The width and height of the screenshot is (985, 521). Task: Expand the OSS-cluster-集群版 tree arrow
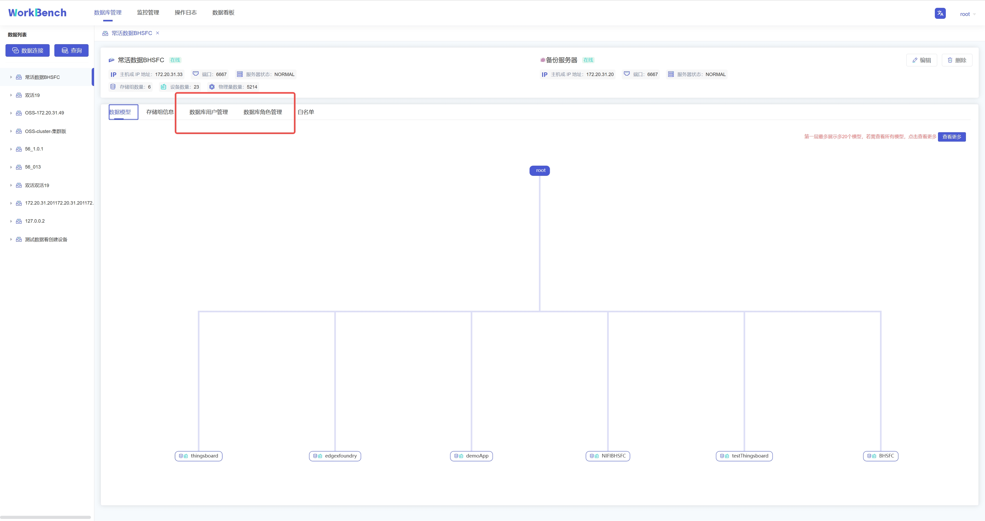coord(11,131)
